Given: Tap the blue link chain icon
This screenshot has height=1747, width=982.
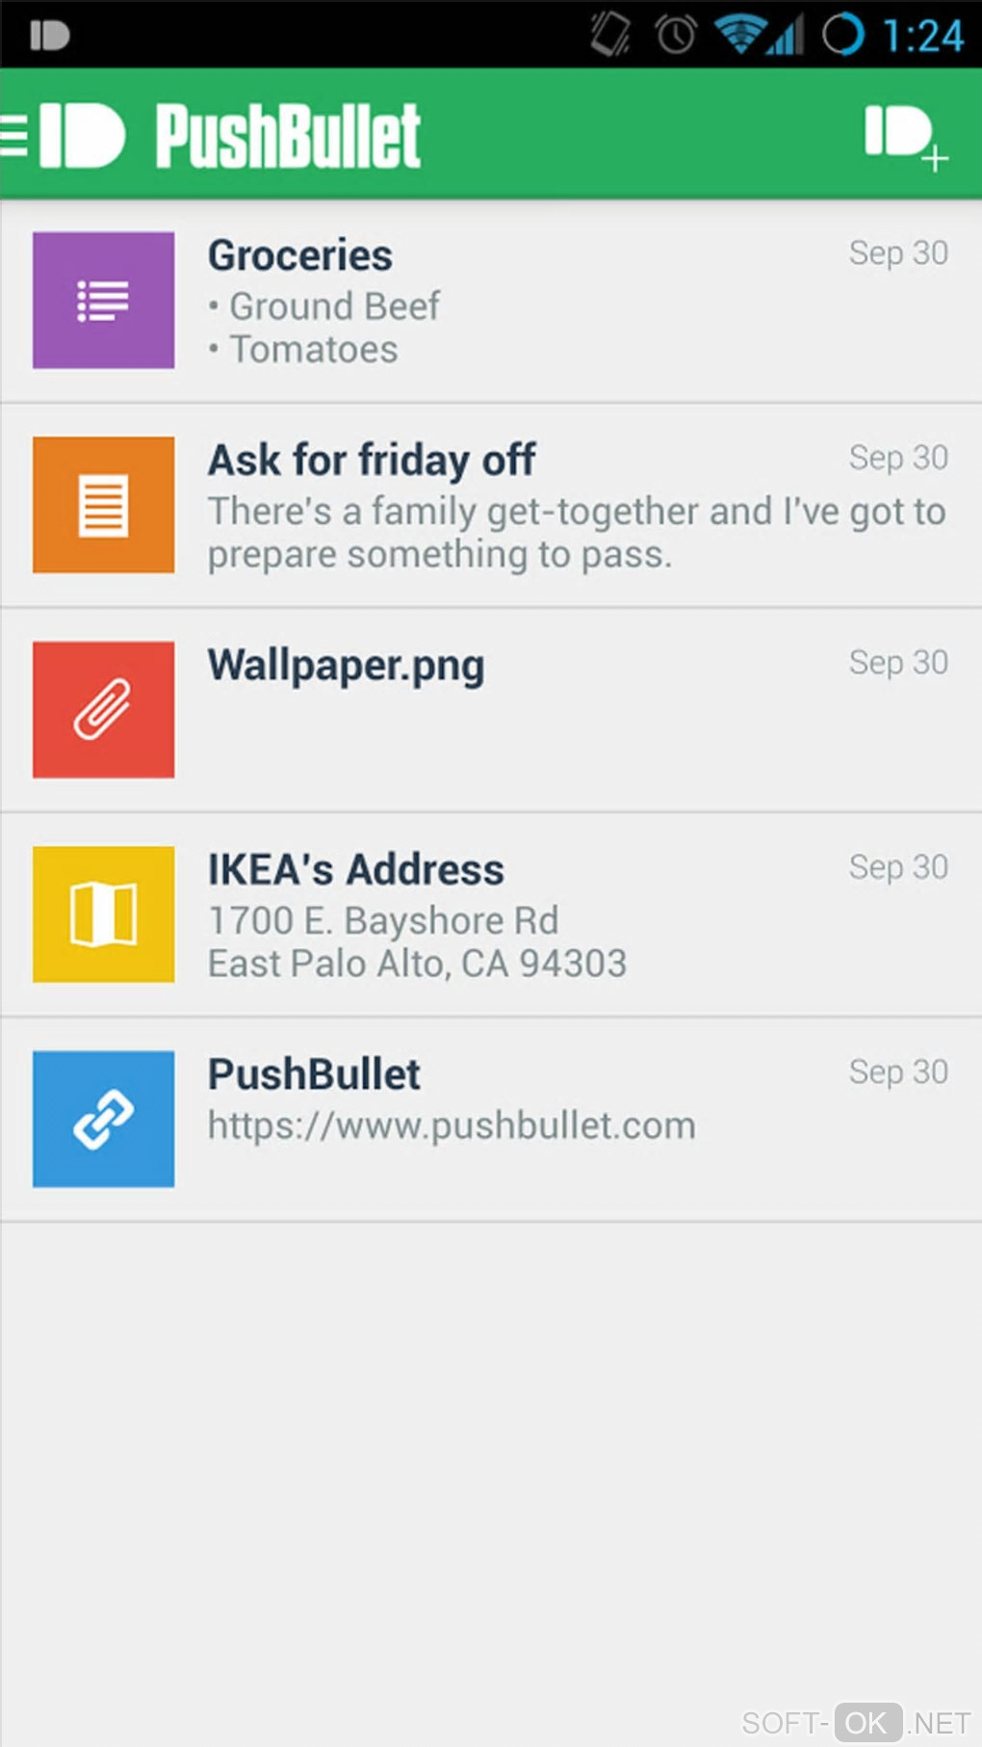Looking at the screenshot, I should (104, 1119).
